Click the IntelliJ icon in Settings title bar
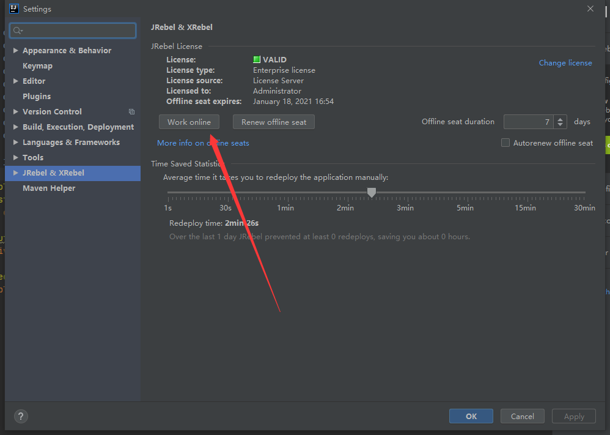This screenshot has width=610, height=435. (14, 9)
